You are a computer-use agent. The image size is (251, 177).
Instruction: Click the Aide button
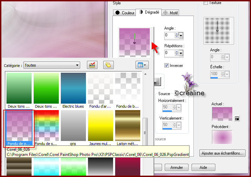pyautogui.click(x=203, y=167)
